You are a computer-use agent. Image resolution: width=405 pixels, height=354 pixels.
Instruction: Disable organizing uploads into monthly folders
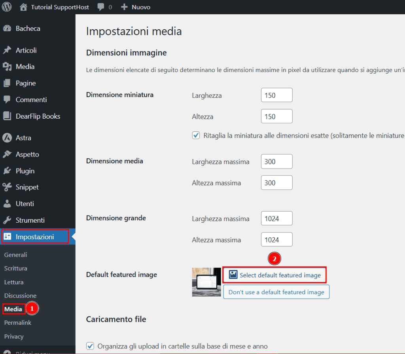(90, 346)
